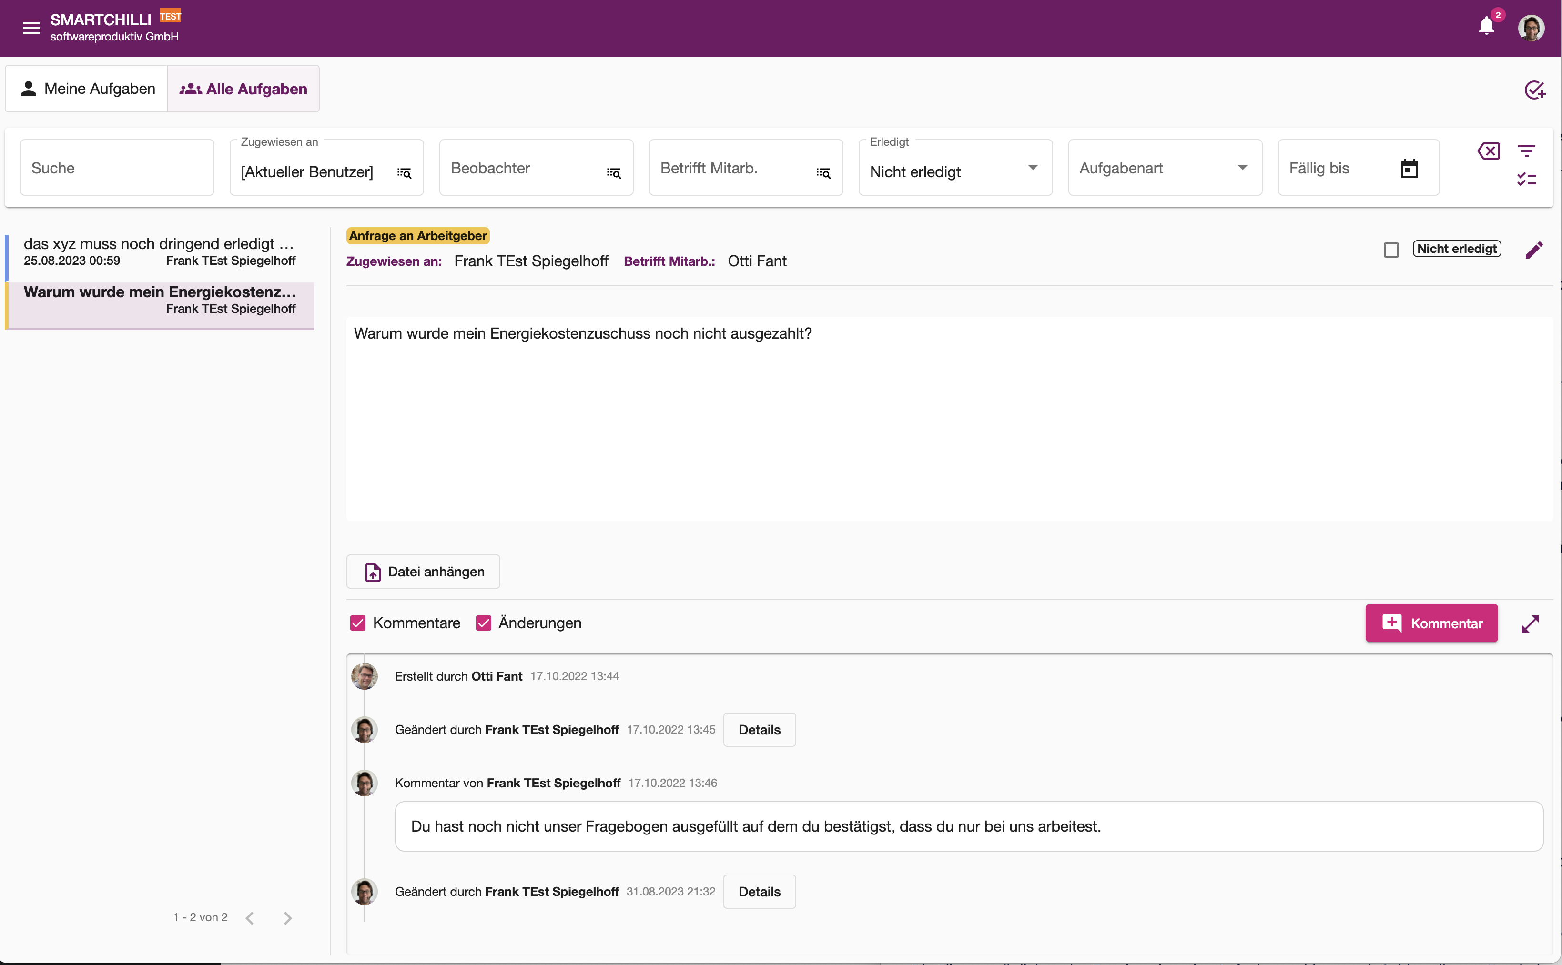Clear all filters with the backspace icon

coord(1488,151)
